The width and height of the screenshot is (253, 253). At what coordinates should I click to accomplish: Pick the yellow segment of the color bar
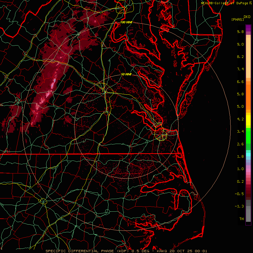point(248,120)
